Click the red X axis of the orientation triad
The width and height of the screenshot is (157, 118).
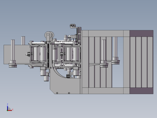(10, 110)
